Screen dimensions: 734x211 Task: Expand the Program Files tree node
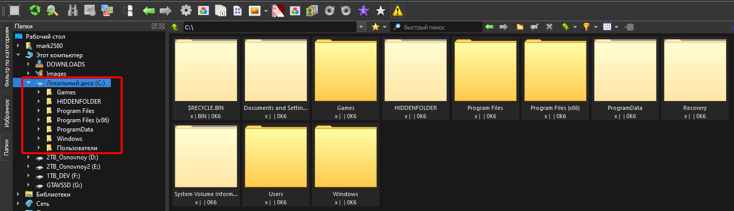pyautogui.click(x=39, y=111)
